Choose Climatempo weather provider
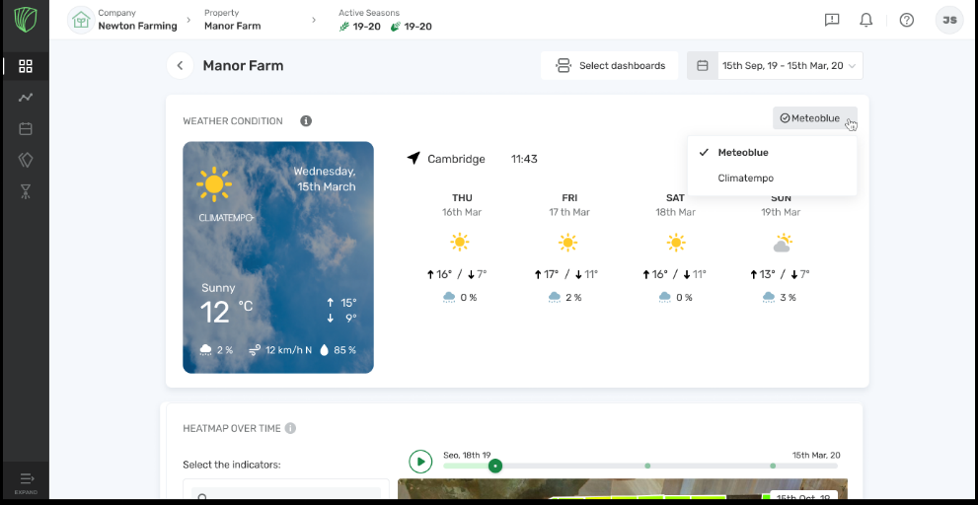The height and width of the screenshot is (505, 978). 745,179
